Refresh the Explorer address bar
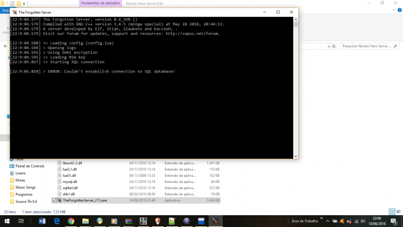This screenshot has height=227, width=403. coord(334,47)
